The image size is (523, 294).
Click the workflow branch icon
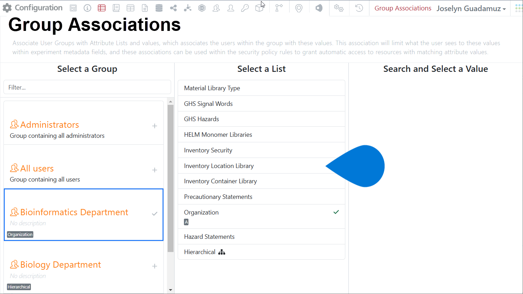coord(279,8)
